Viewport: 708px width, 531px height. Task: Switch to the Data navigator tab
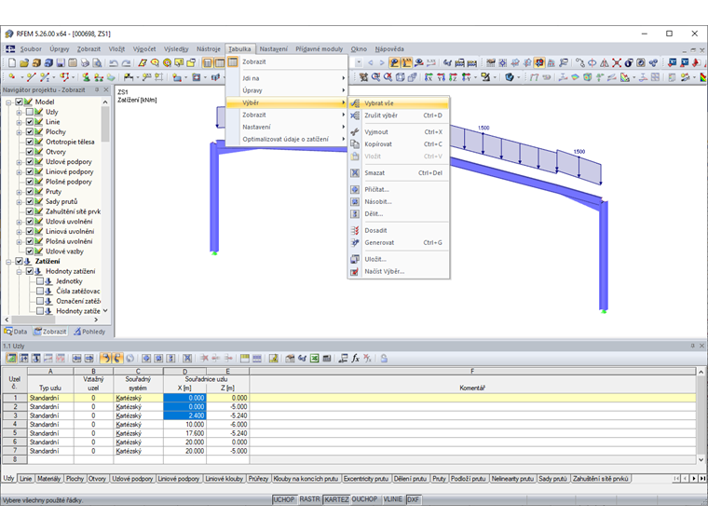[16, 332]
